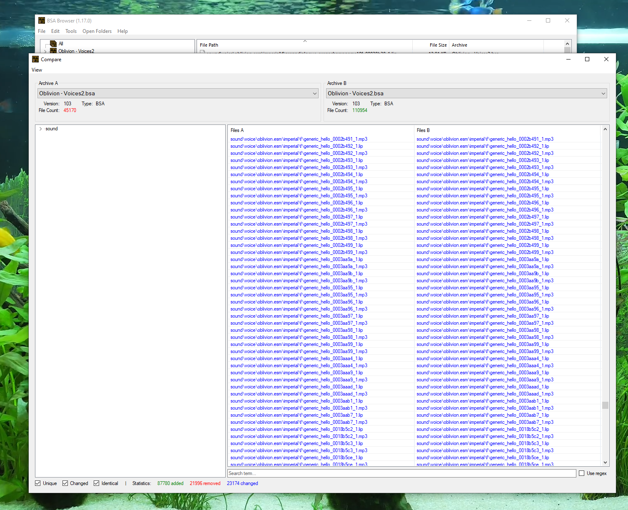Select Oblivion - Voices2 archive icon in tree
This screenshot has height=510, width=628.
click(x=53, y=51)
